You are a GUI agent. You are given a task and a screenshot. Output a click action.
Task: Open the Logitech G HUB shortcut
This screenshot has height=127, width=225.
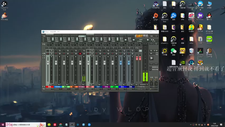4,6
